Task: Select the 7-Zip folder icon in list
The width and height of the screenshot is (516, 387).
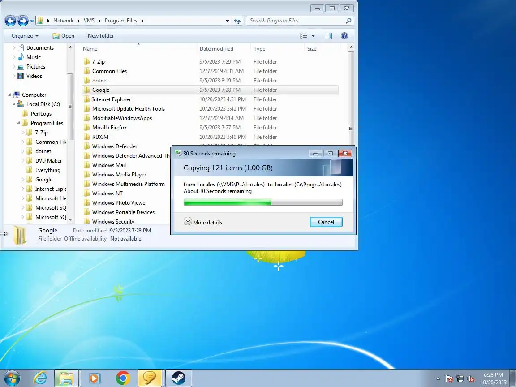Action: (86, 61)
